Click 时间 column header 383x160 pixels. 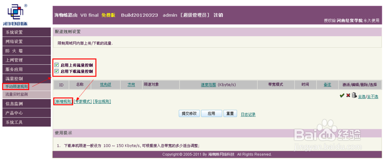(305, 85)
